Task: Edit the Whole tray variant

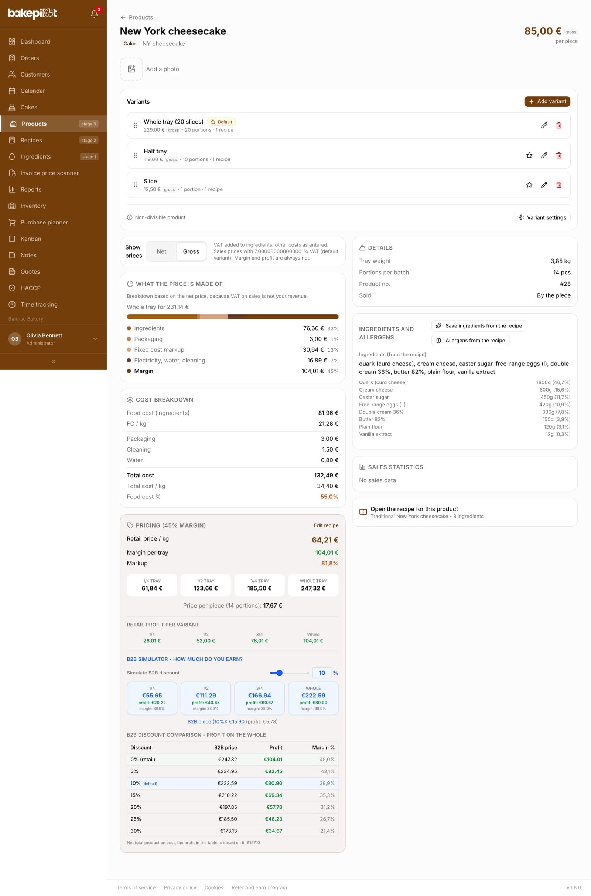Action: pyautogui.click(x=544, y=125)
